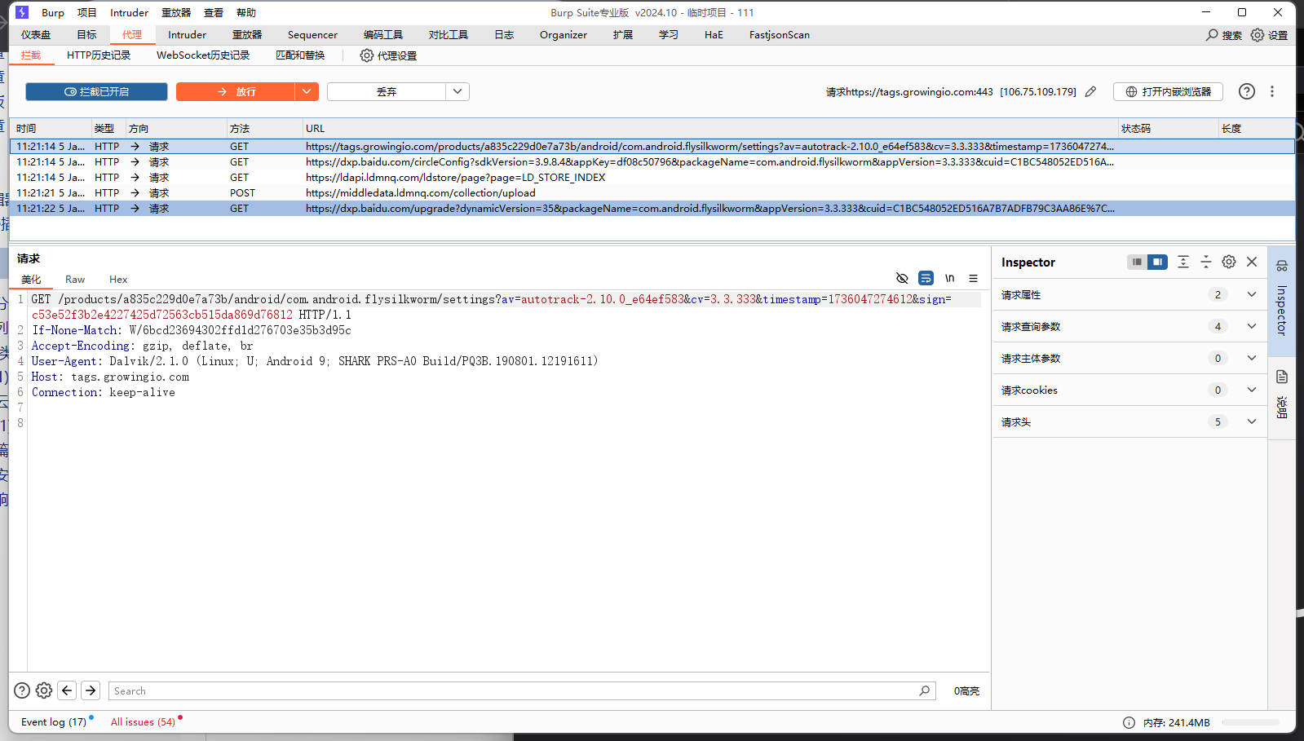Close the Inspector panel
This screenshot has width=1304, height=741.
click(1252, 262)
